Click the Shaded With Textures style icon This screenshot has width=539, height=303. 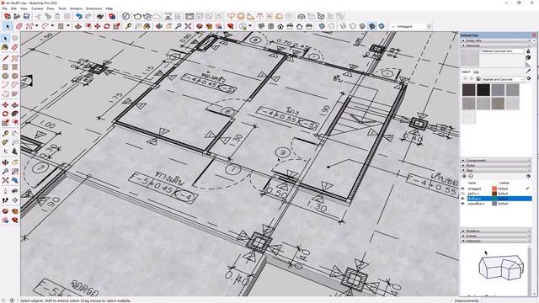pyautogui.click(x=372, y=26)
